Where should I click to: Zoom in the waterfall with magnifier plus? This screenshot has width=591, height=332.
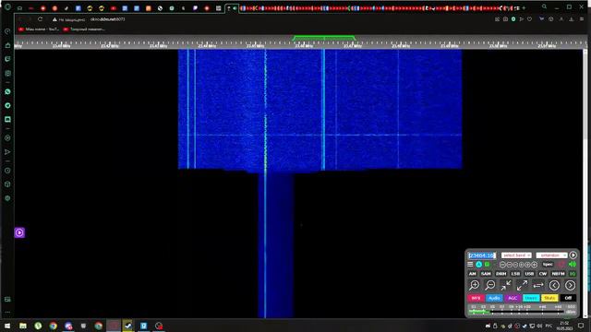474,285
